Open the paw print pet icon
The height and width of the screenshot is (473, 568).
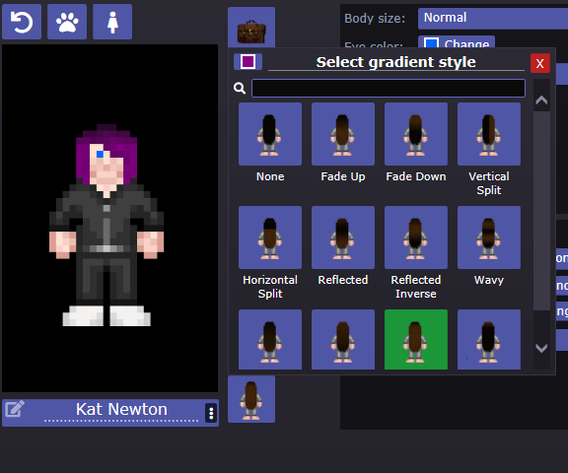pos(67,22)
